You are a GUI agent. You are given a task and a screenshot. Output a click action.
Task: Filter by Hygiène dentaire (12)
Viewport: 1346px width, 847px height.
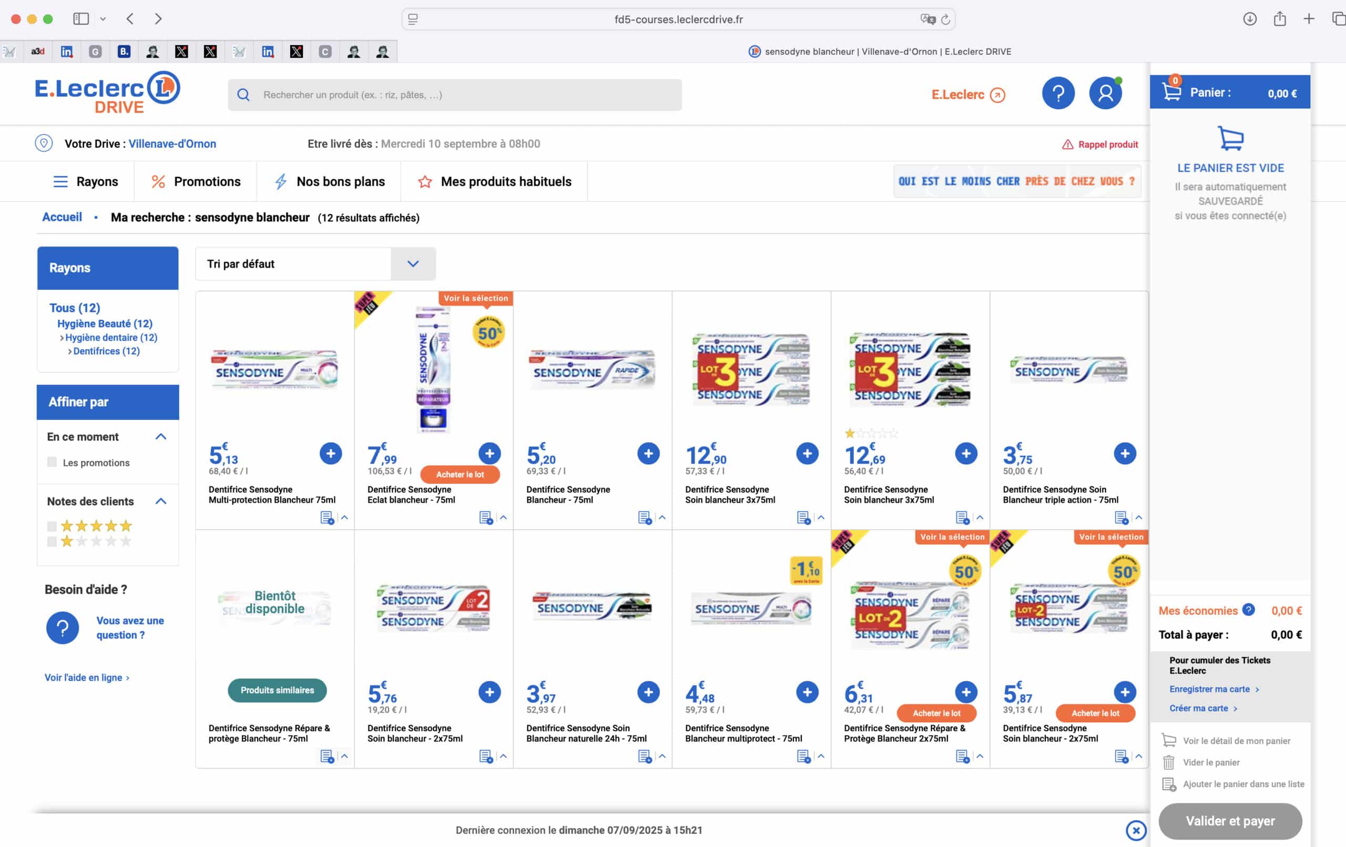[x=111, y=338]
